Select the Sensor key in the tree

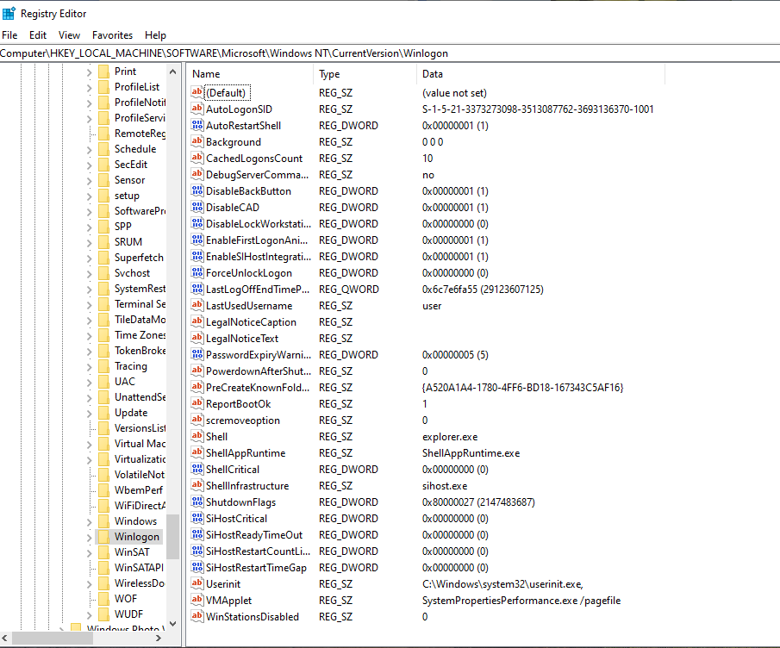[129, 180]
